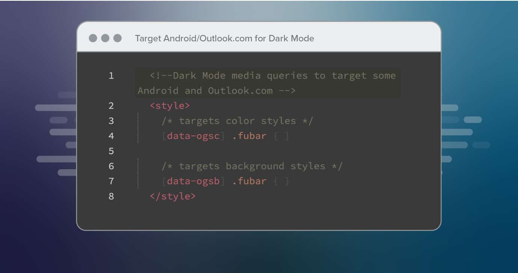This screenshot has height=273, width=518.
Task: Click the first gray window control dot
Action: (93, 38)
